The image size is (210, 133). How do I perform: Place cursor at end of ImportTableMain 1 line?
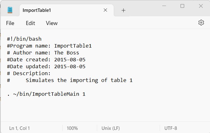(x=85, y=94)
